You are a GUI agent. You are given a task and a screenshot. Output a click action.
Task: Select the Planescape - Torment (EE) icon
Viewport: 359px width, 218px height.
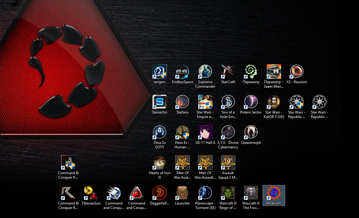[205, 192]
